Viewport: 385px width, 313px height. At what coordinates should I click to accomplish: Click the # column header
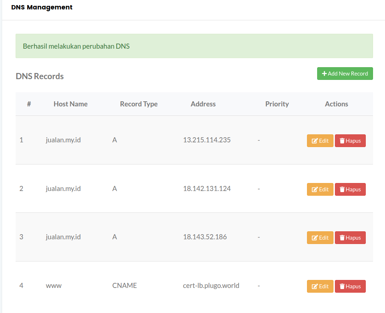[29, 104]
